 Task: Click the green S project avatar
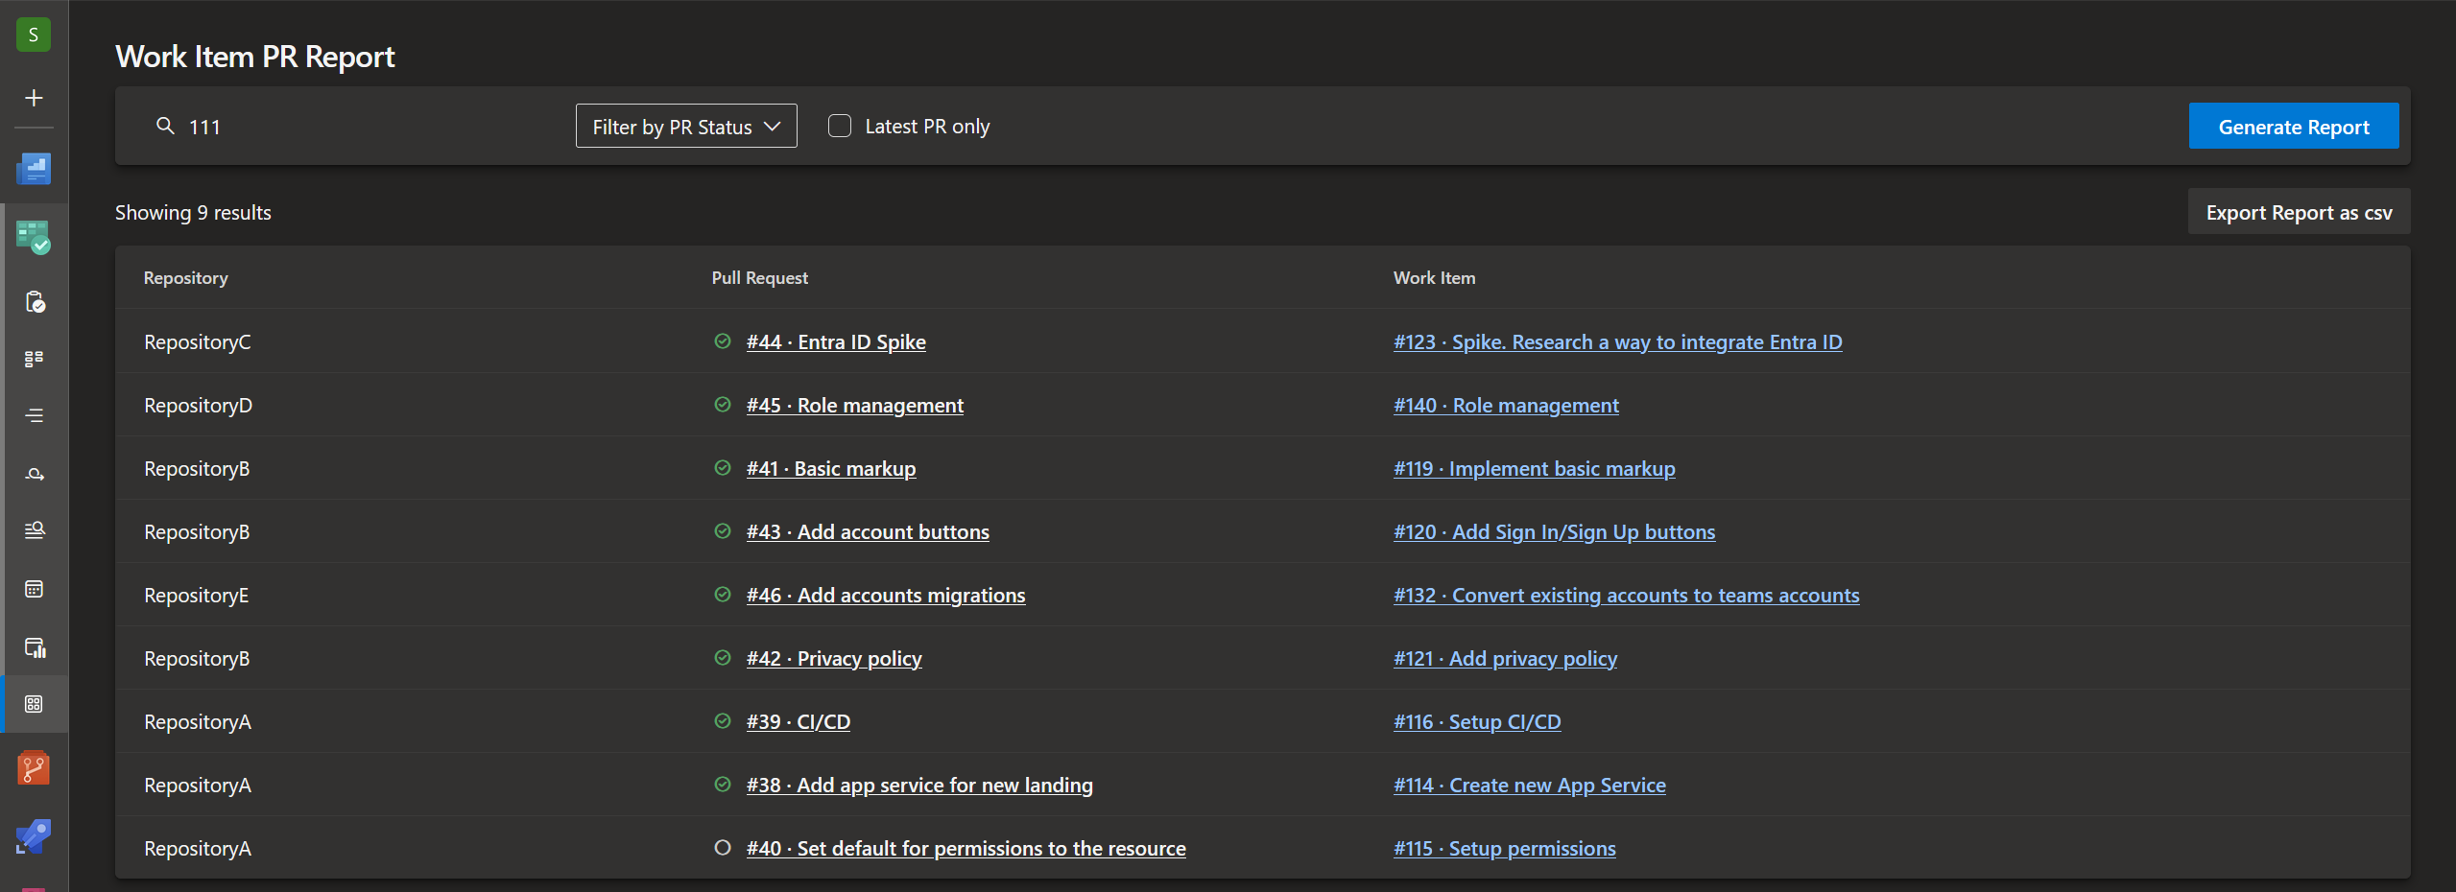click(x=34, y=35)
